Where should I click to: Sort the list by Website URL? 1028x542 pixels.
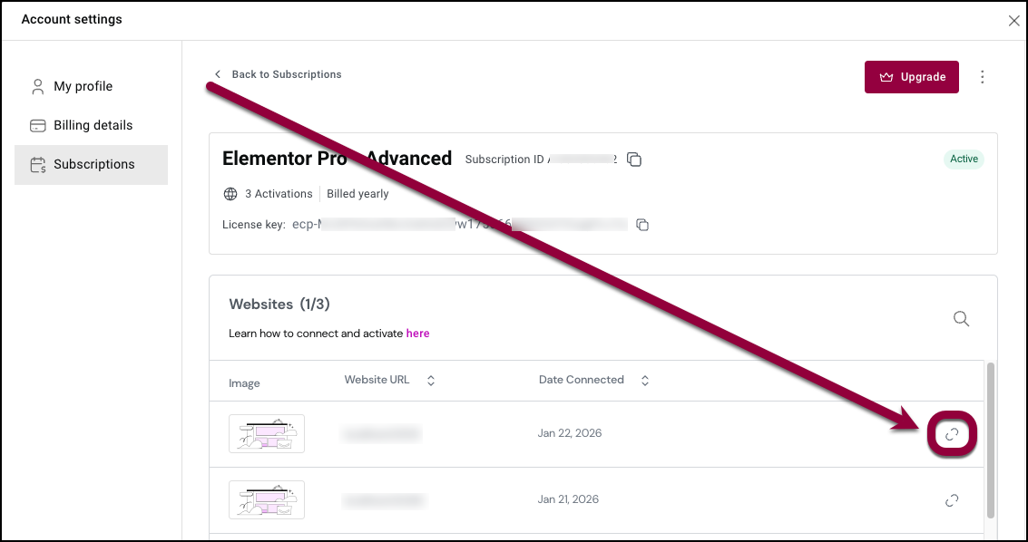coord(431,381)
